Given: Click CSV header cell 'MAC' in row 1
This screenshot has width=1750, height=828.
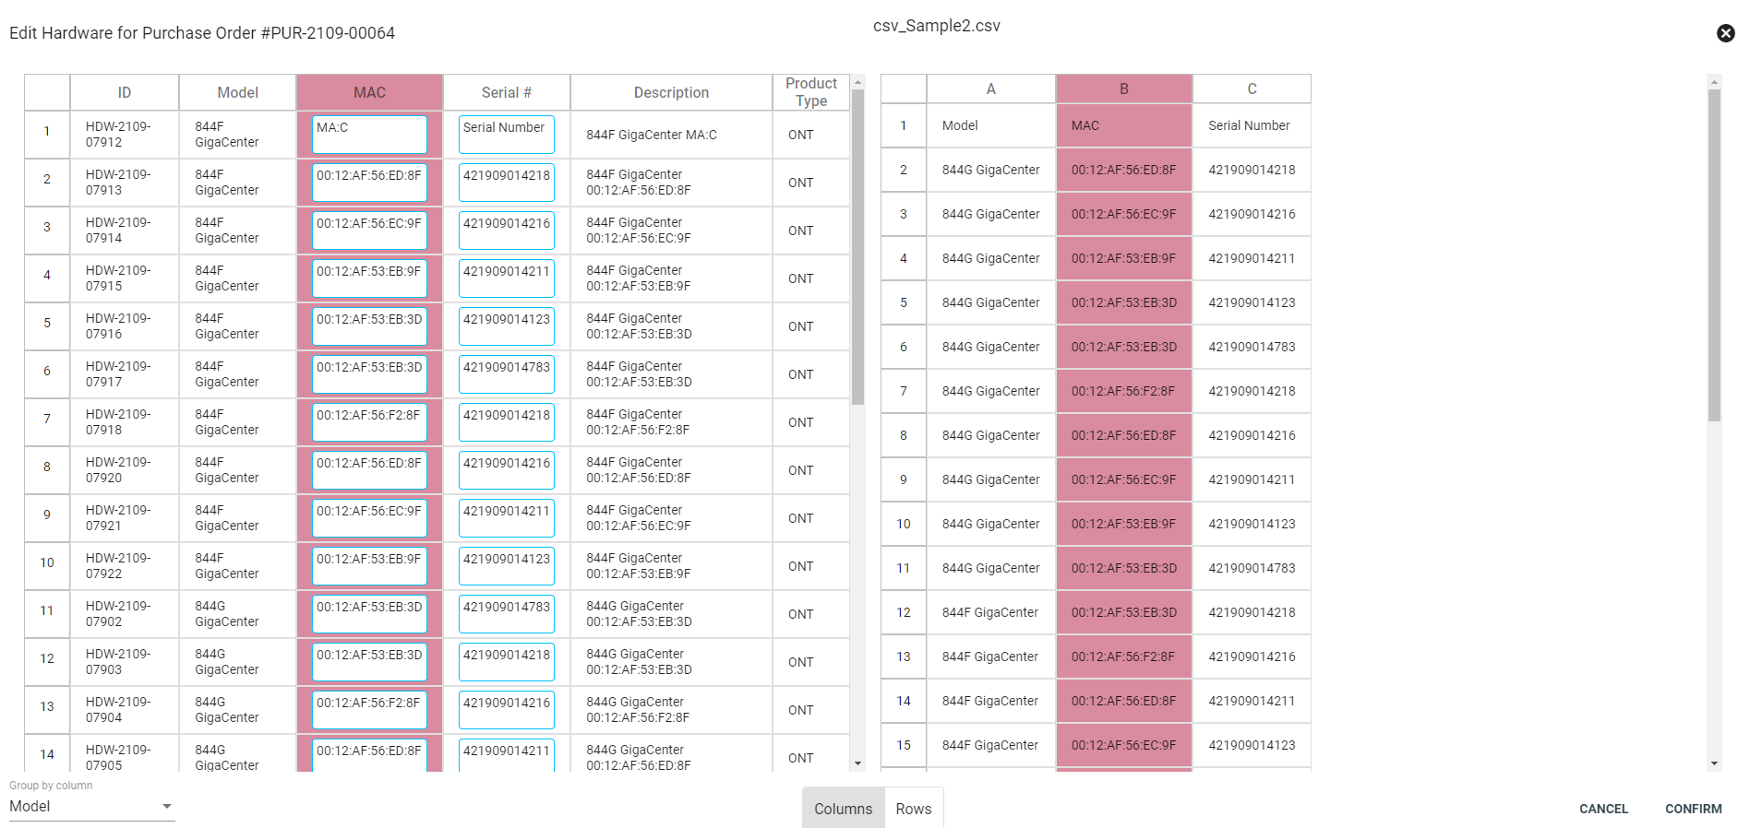Looking at the screenshot, I should [x=1123, y=125].
